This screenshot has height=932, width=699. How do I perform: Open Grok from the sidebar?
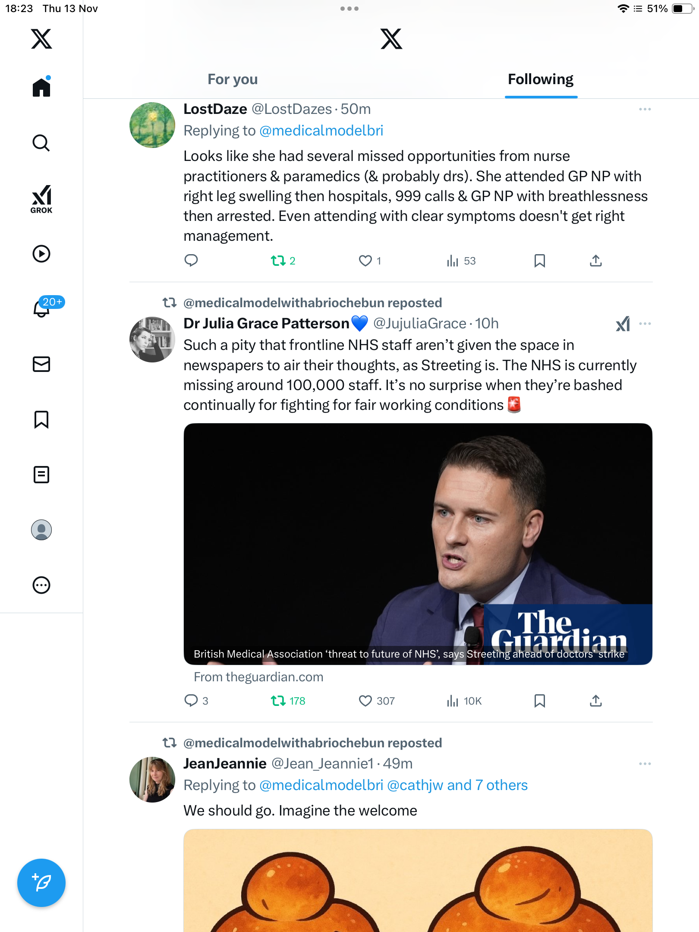41,199
